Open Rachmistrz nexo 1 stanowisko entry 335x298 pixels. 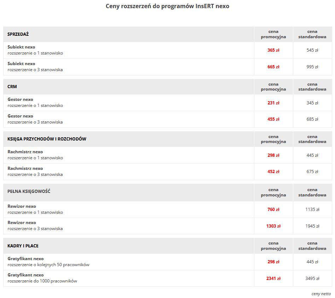coord(35,155)
